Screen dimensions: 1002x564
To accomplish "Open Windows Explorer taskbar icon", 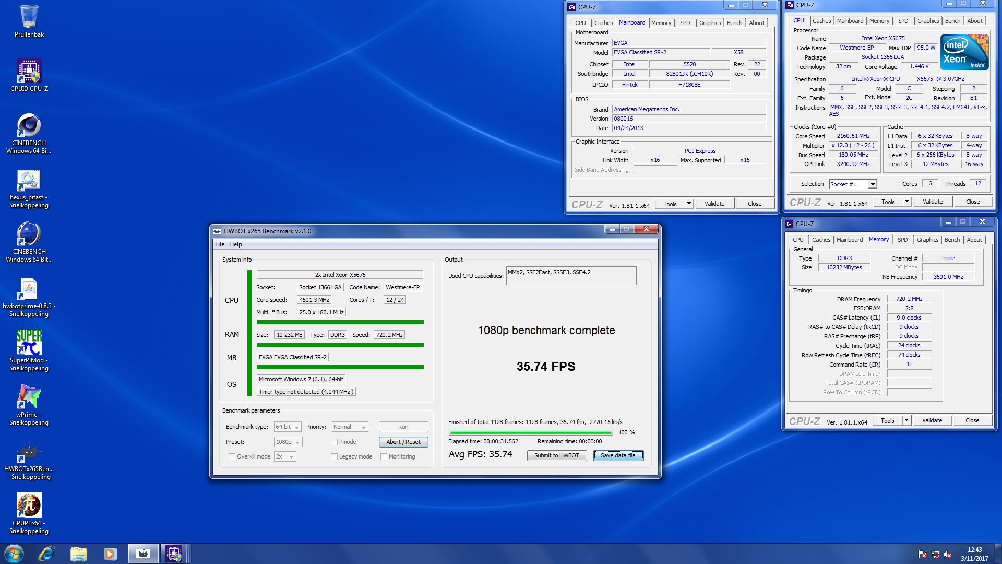I will click(78, 554).
